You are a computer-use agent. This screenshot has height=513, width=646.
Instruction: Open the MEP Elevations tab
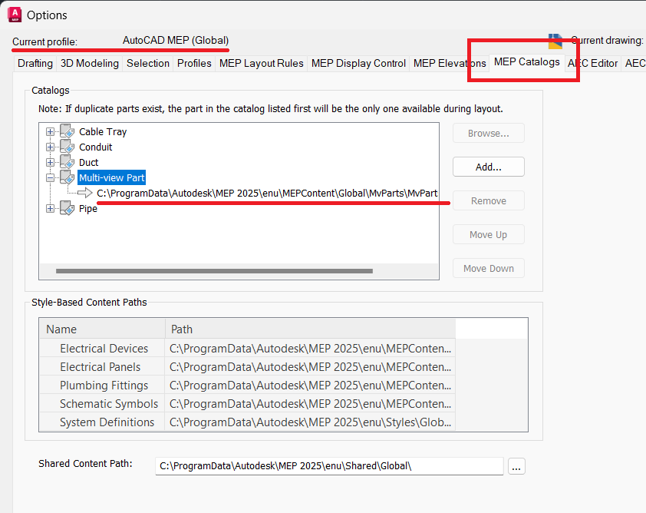click(450, 63)
